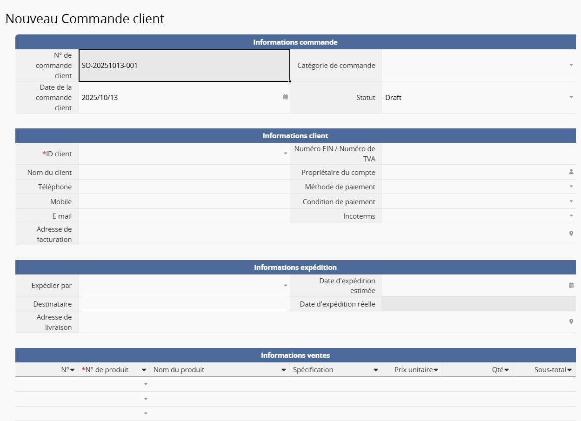Click map pin in Adresse de facturation
Screen dimensions: 581x421
[x=571, y=234]
